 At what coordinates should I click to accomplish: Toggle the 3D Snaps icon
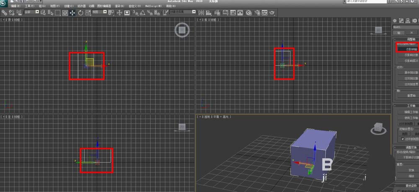(135, 13)
